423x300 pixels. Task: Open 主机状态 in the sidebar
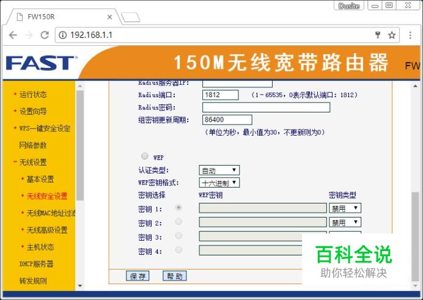[40, 247]
